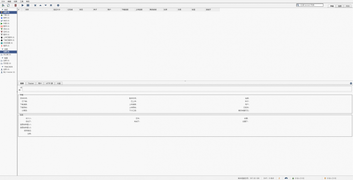The width and height of the screenshot is (353, 180).
Task: Click the orange connection status icon
Action: click(279, 178)
